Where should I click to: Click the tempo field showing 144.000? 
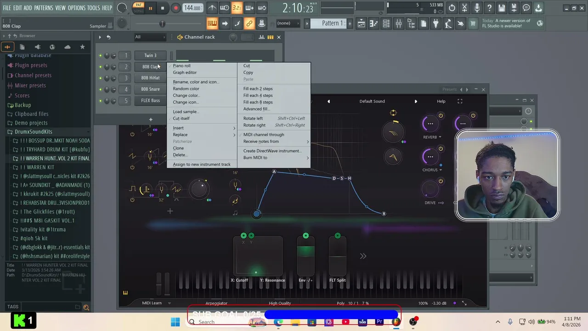click(192, 8)
